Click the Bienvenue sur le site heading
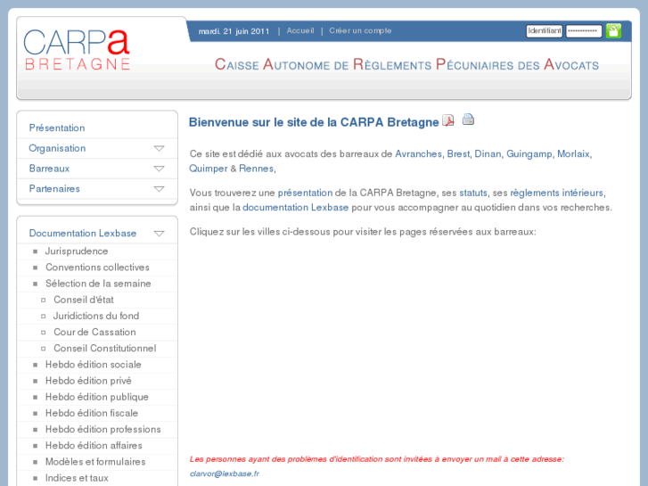This screenshot has height=486, width=648. pos(314,122)
